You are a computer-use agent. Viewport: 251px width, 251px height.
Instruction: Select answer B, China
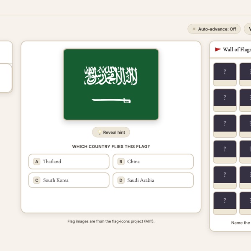tap(153, 161)
